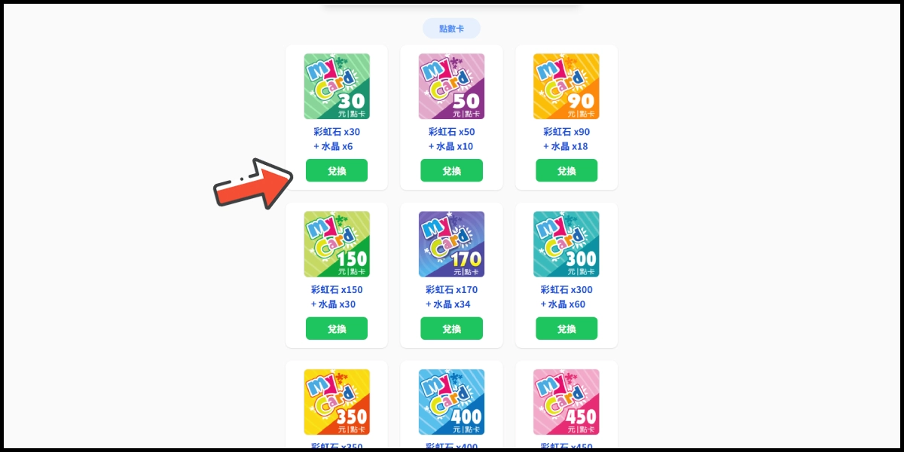
Task: Open the MyCard 400 point card image
Action: tap(451, 402)
